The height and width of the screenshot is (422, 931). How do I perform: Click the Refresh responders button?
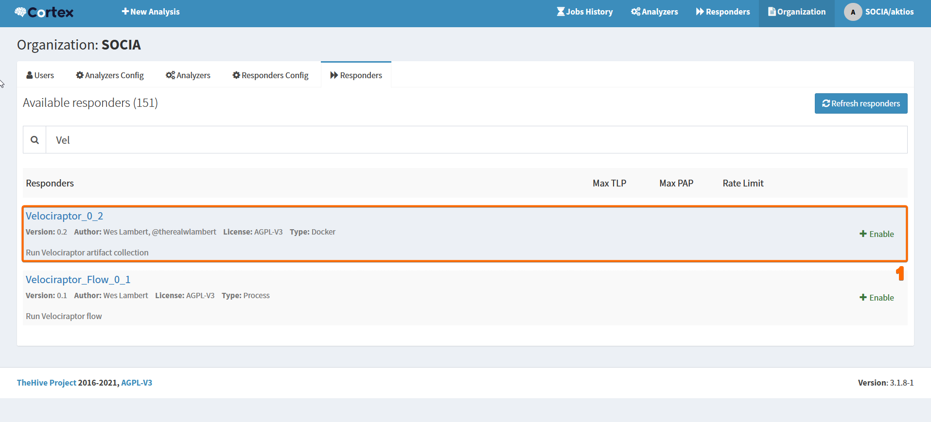861,103
